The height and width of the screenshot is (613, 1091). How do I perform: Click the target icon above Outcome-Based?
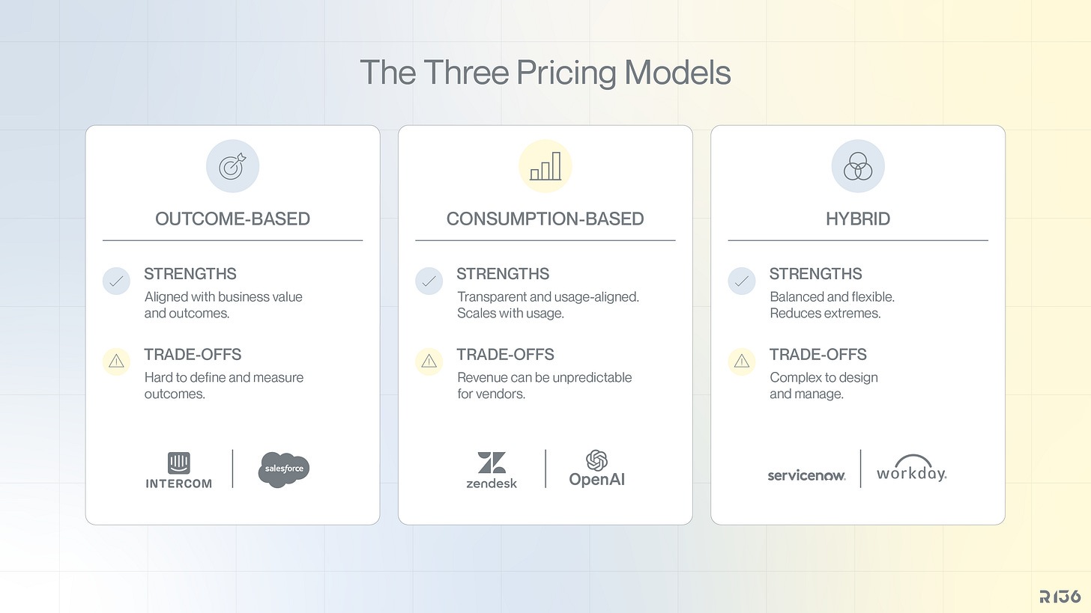point(232,166)
